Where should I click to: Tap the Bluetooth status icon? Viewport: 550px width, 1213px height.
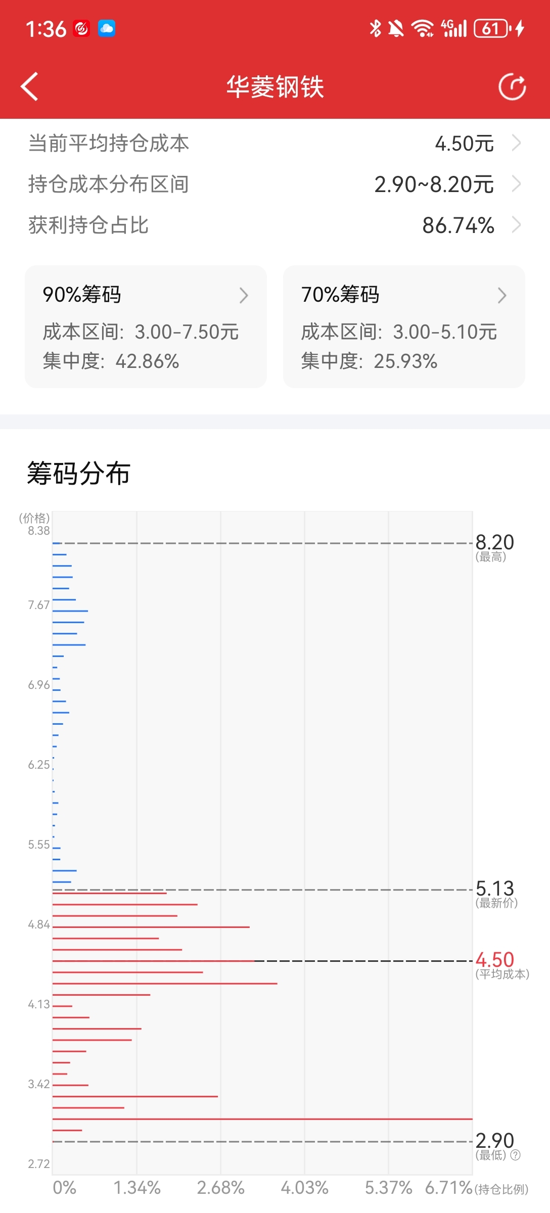(x=375, y=28)
